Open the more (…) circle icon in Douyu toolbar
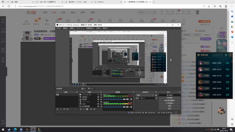235x132 pixels. pyautogui.click(x=184, y=21)
